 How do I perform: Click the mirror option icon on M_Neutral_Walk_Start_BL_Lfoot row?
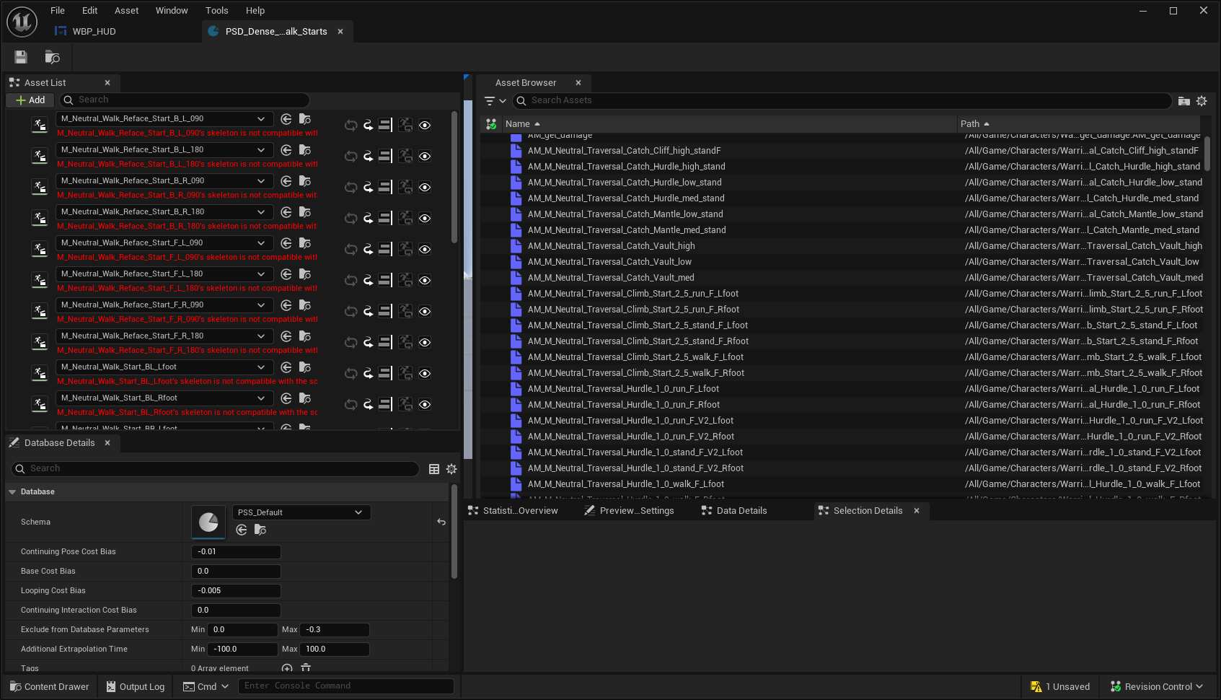[x=385, y=373]
